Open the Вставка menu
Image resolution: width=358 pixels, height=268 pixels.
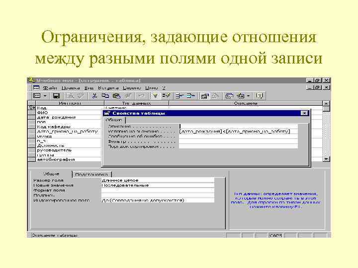tap(108, 88)
